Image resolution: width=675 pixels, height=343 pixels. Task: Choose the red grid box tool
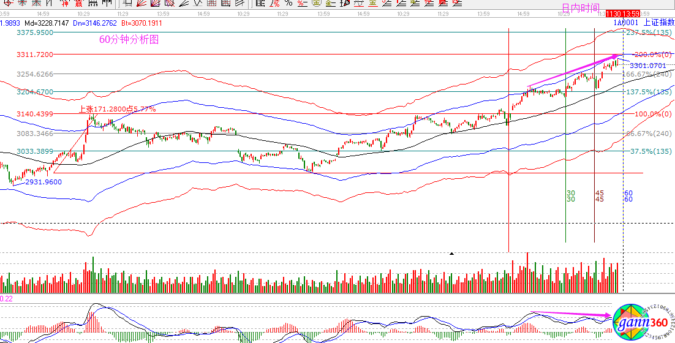click(211, 4)
